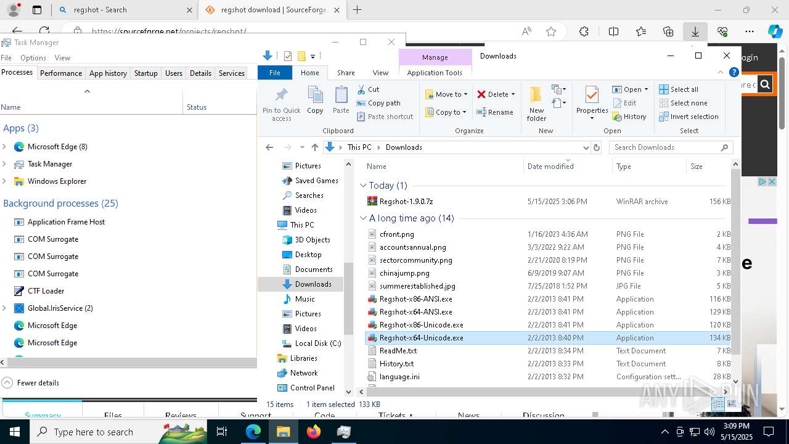Click the Search Downloads field
789x444 pixels.
pyautogui.click(x=671, y=147)
